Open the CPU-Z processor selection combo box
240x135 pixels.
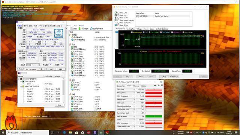pyautogui.click(x=33, y=65)
